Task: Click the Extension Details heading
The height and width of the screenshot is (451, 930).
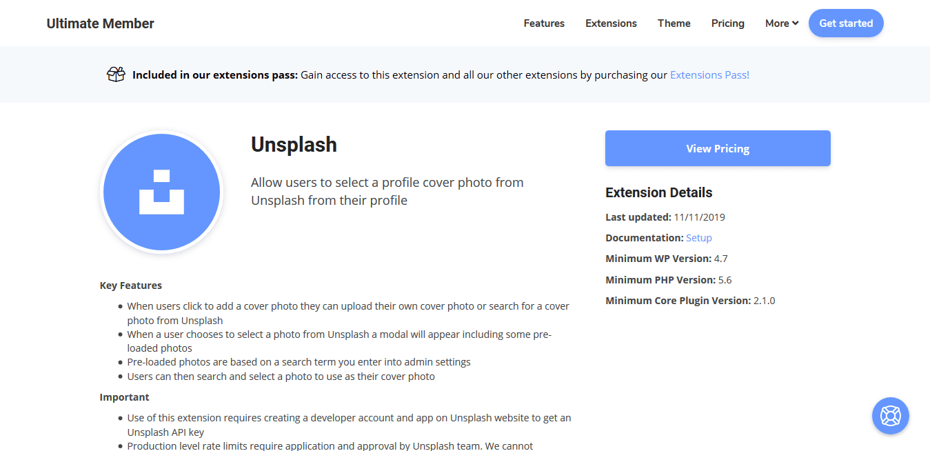Action: point(658,192)
